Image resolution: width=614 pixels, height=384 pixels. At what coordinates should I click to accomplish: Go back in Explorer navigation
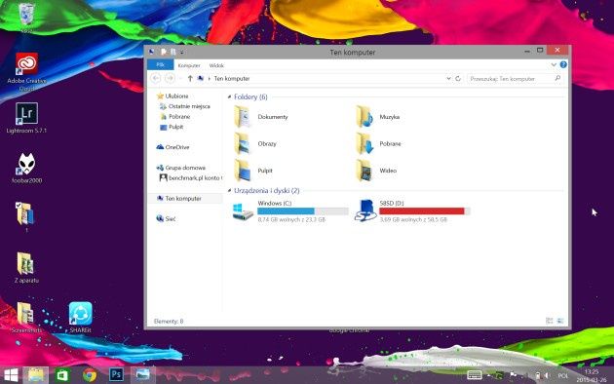click(x=156, y=78)
